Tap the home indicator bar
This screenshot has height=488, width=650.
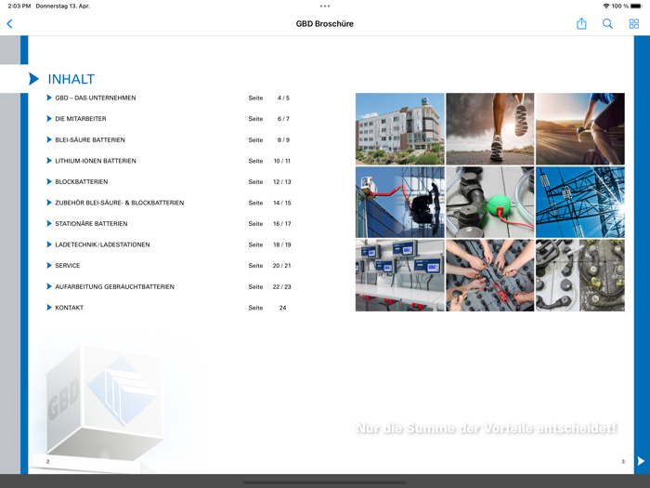(325, 482)
